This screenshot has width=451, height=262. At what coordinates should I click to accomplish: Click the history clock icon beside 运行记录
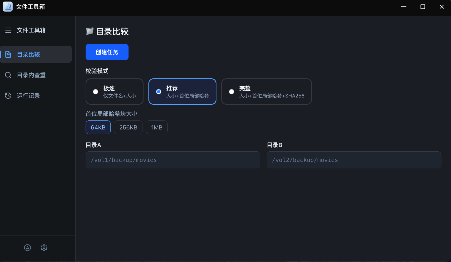click(x=8, y=96)
